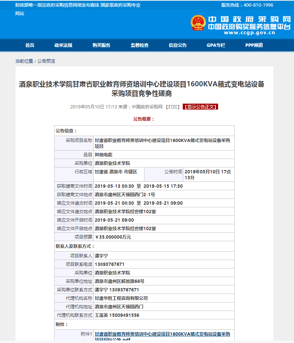Click the 打印 print link
Viewport: 294px width, 343px height.
(x=173, y=107)
